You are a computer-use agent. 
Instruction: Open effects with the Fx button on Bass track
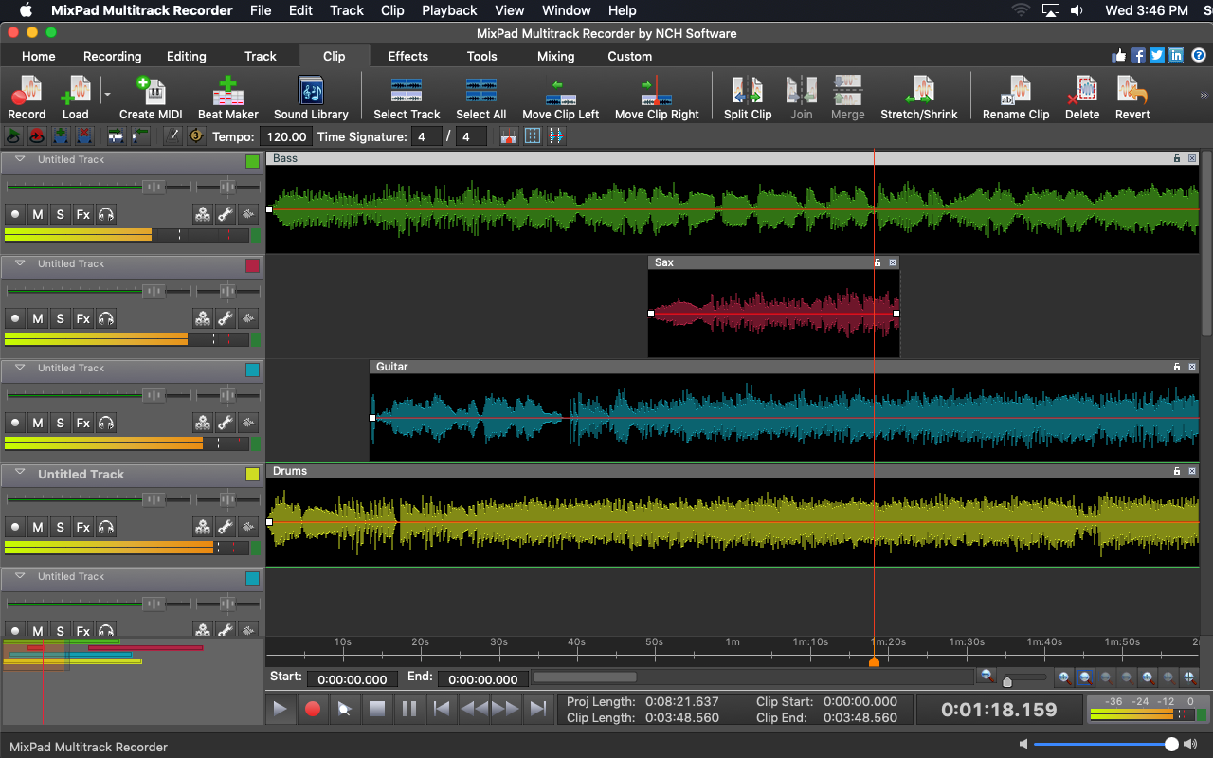coord(82,214)
